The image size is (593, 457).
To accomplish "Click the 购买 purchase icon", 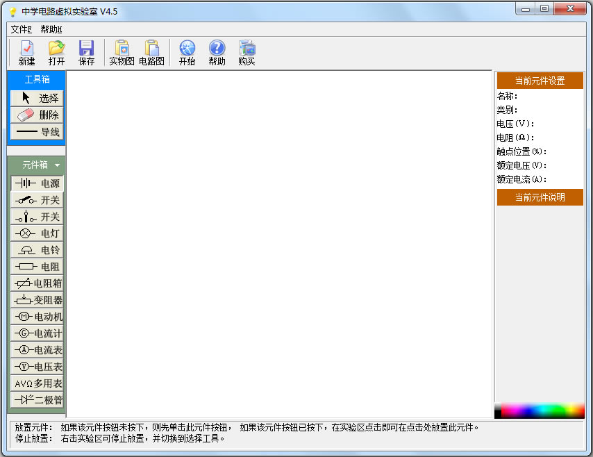I will (247, 53).
